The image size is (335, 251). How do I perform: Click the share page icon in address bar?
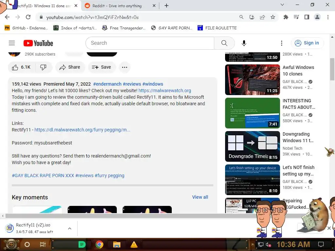(262, 17)
